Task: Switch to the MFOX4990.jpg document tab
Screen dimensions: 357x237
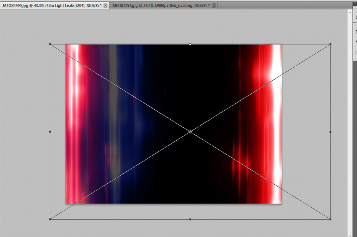Action: point(52,6)
